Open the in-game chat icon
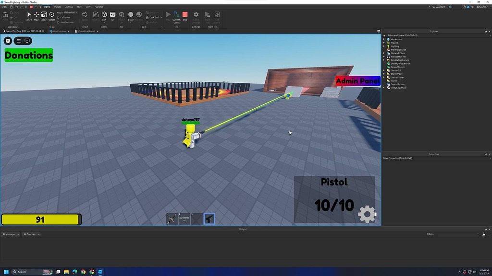Viewport: 492px width, 276px height. point(27,41)
